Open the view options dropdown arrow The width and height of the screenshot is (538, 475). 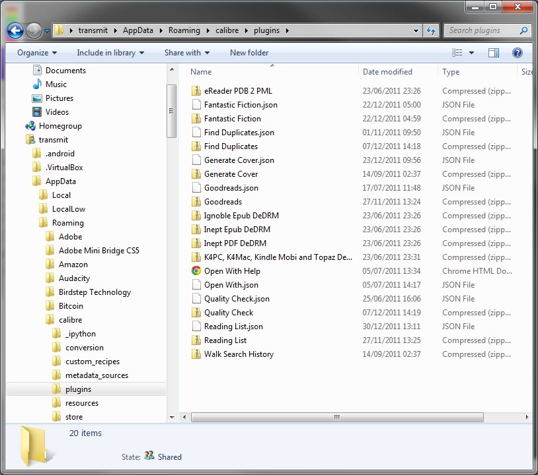pyautogui.click(x=471, y=53)
